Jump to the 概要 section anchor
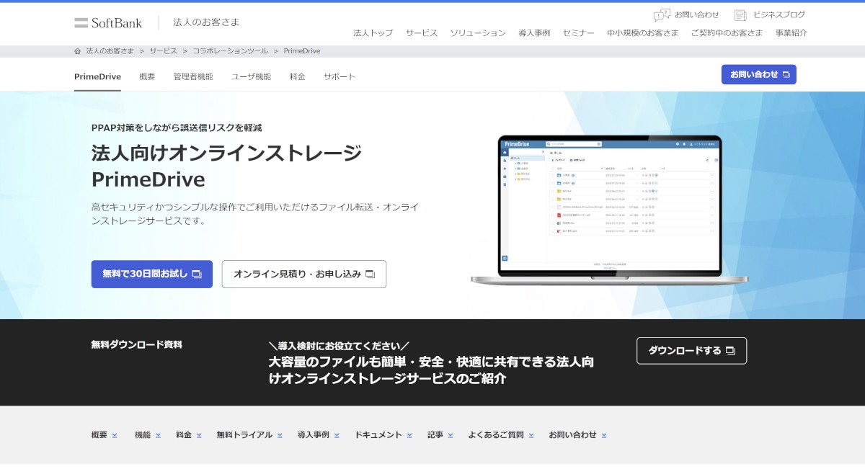Viewport: 865px width, 469px height. pyautogui.click(x=104, y=435)
